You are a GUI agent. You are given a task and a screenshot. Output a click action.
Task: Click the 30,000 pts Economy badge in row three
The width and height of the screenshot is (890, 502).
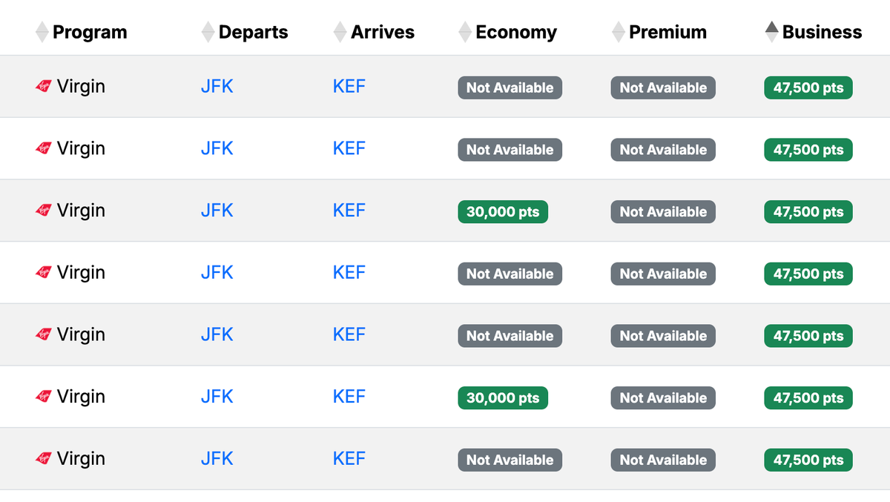[502, 211]
